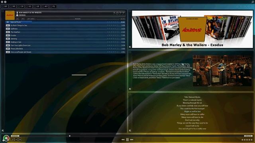The height and width of the screenshot is (143, 255).
Task: Click the expand arrow in cover flow panel
Action: [130, 47]
